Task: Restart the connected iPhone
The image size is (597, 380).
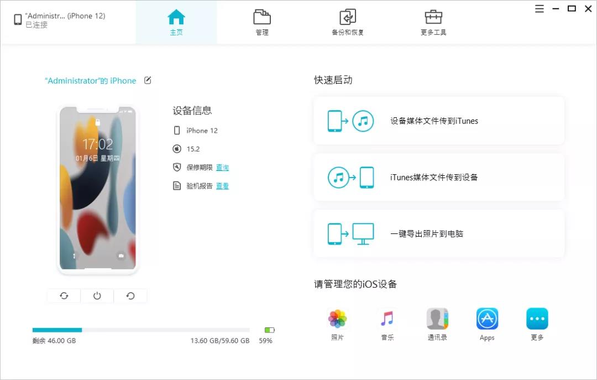Action: [x=130, y=295]
